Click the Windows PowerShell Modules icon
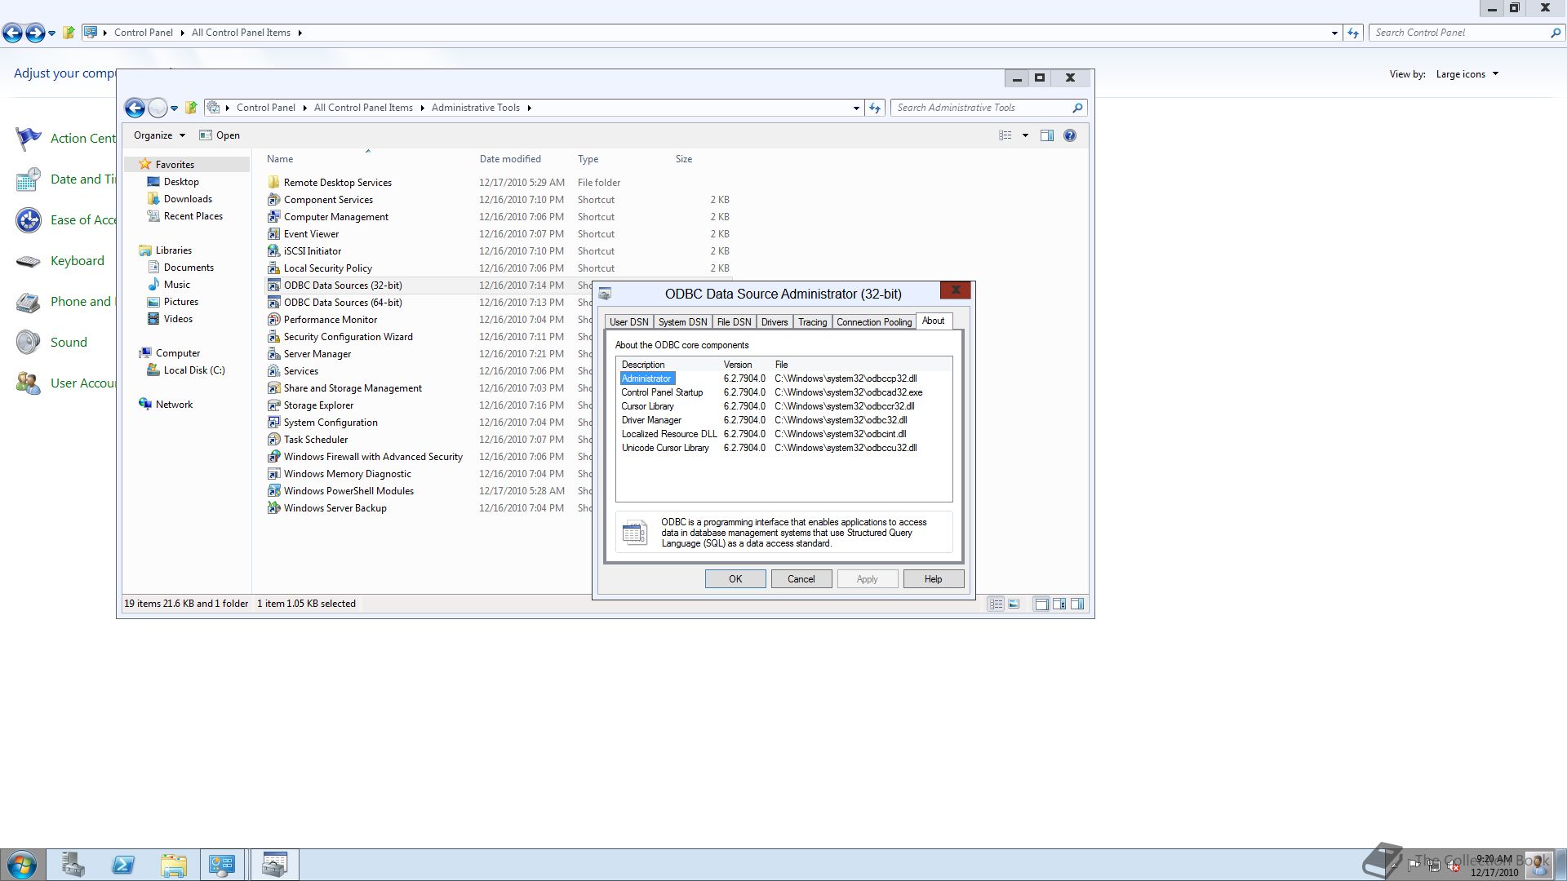The image size is (1567, 881). pos(274,491)
